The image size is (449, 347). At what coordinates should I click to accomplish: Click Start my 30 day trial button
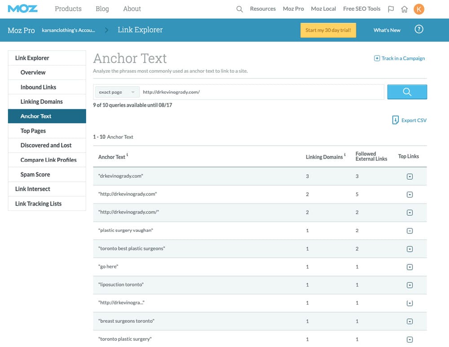tap(328, 30)
